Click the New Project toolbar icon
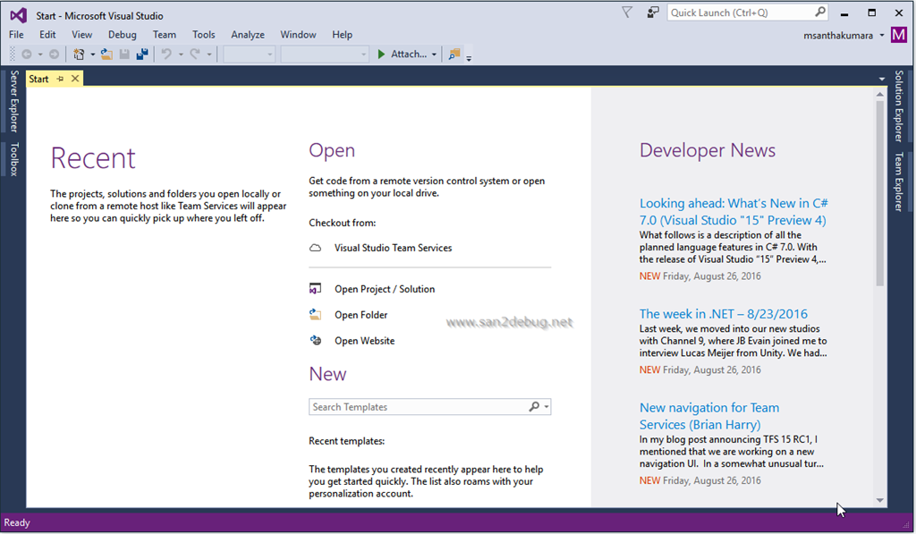This screenshot has width=916, height=534. point(79,55)
